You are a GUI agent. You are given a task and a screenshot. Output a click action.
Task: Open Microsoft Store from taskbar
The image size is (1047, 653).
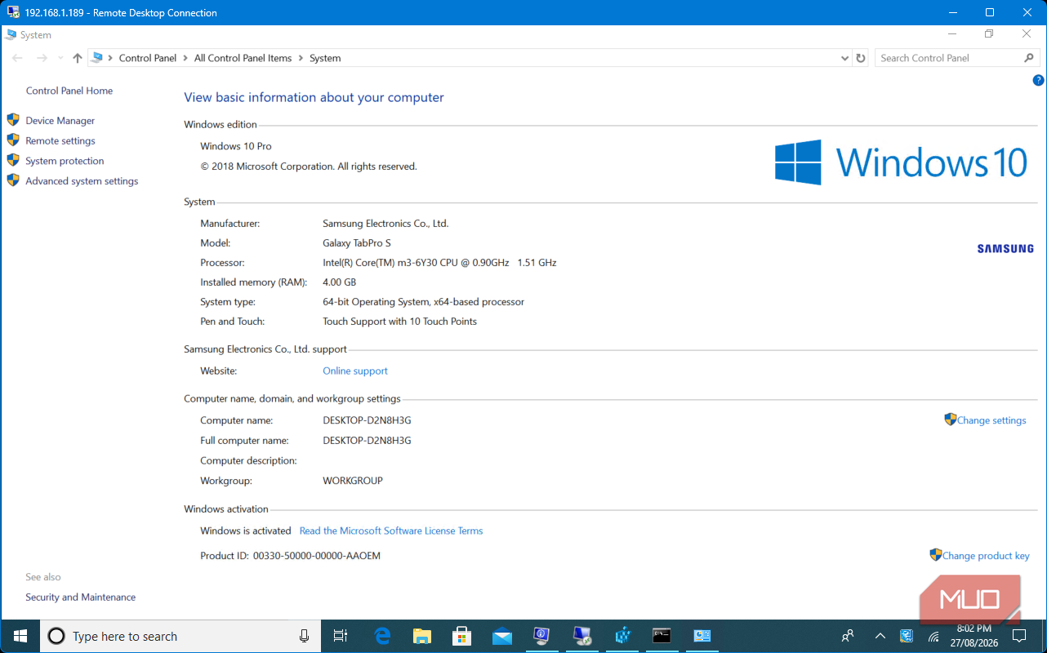[x=461, y=636]
